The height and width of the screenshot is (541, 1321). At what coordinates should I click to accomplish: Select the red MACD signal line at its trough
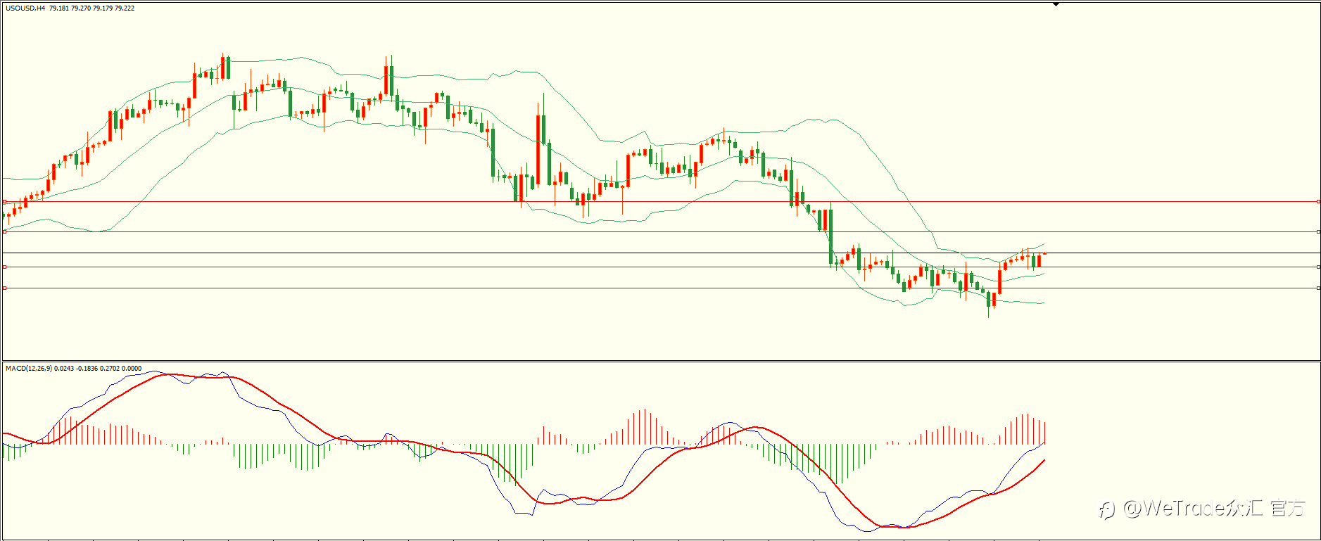(888, 526)
